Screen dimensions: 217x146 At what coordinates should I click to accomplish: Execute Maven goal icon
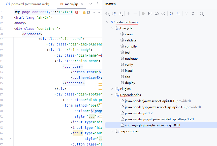point(150,13)
